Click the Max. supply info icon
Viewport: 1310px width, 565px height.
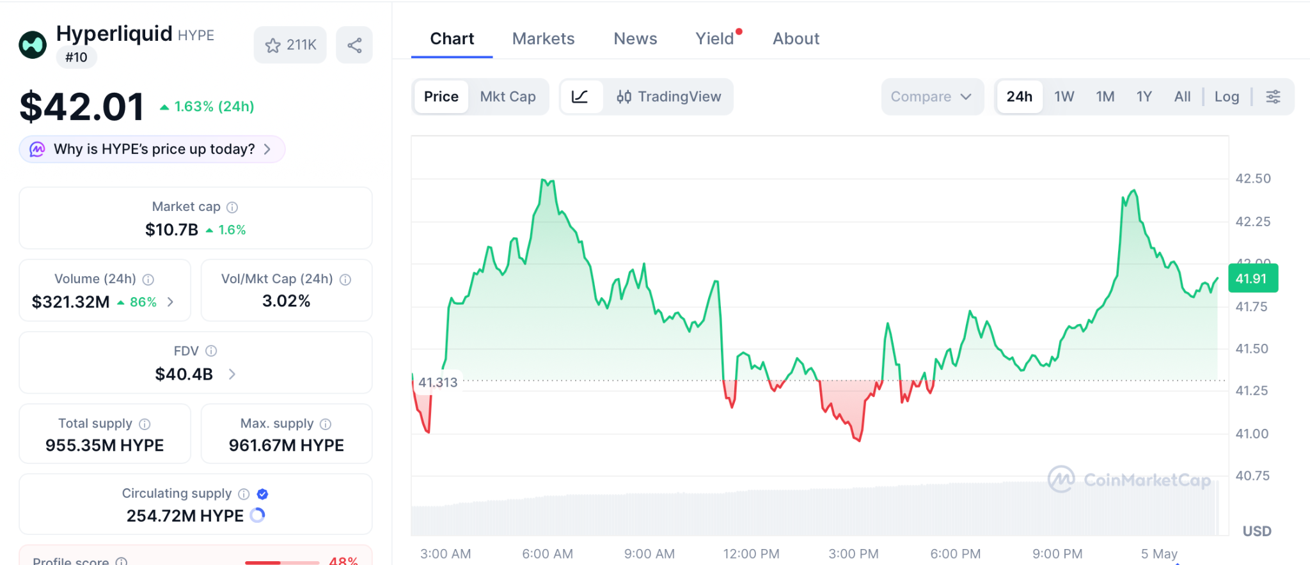(x=326, y=424)
